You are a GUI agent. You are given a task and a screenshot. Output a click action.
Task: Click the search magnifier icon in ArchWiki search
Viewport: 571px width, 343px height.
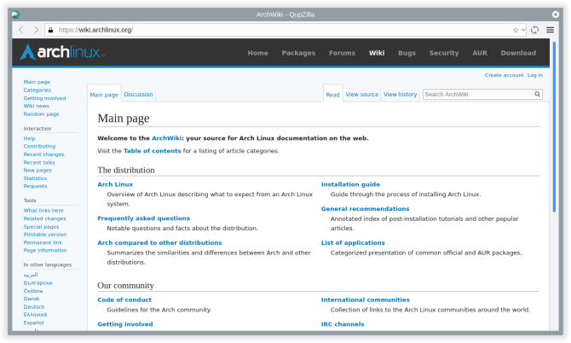pyautogui.click(x=537, y=94)
